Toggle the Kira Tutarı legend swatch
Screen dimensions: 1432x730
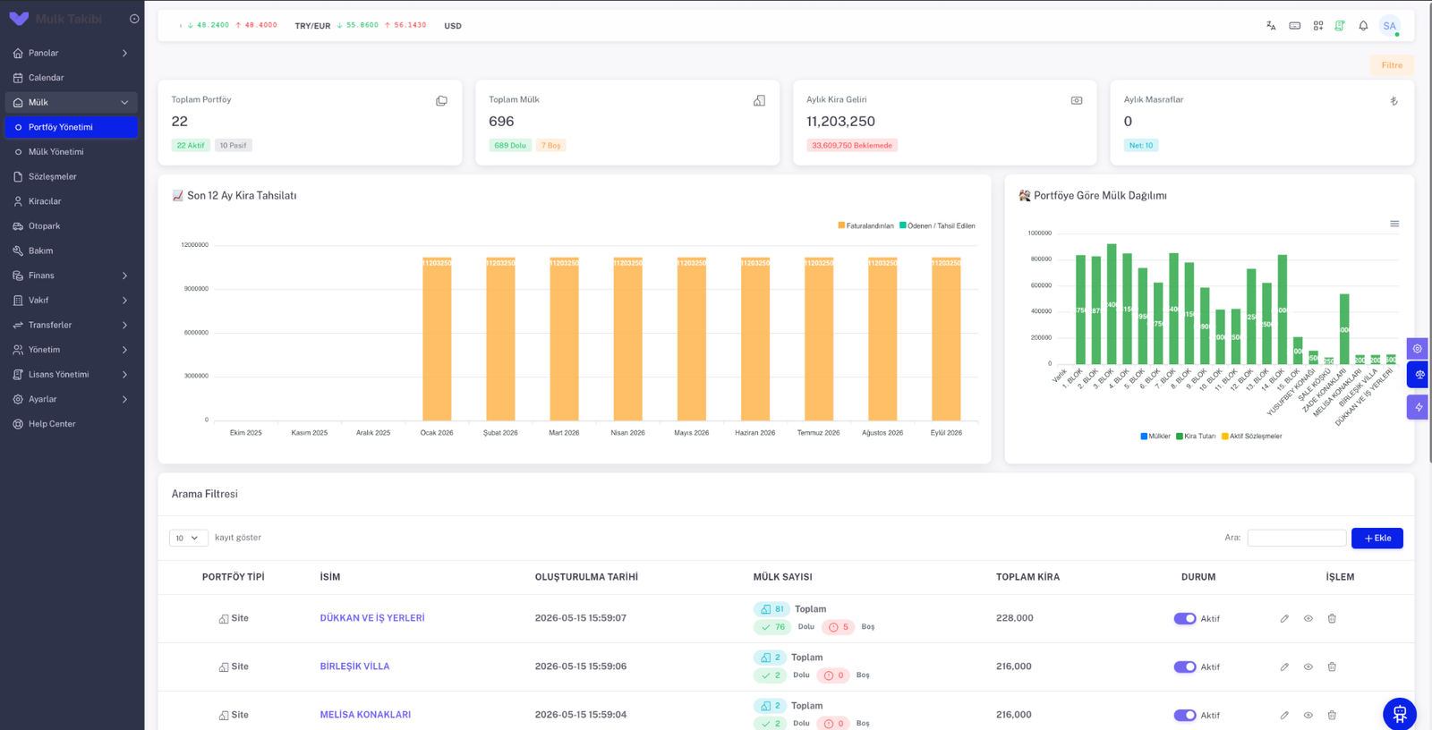point(1180,437)
